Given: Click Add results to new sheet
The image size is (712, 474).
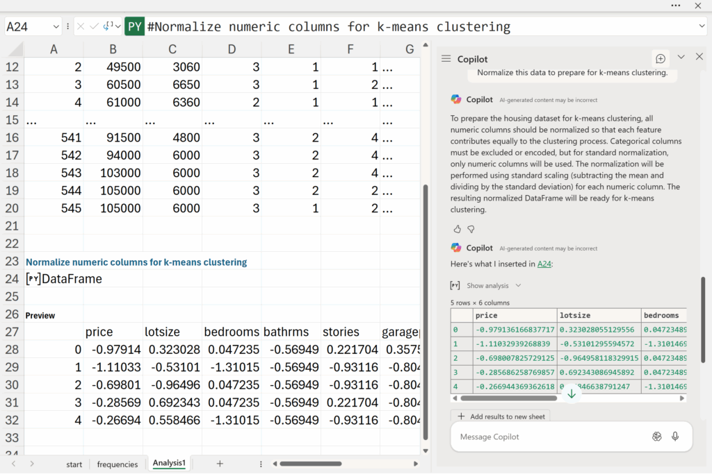Looking at the screenshot, I should 500,416.
